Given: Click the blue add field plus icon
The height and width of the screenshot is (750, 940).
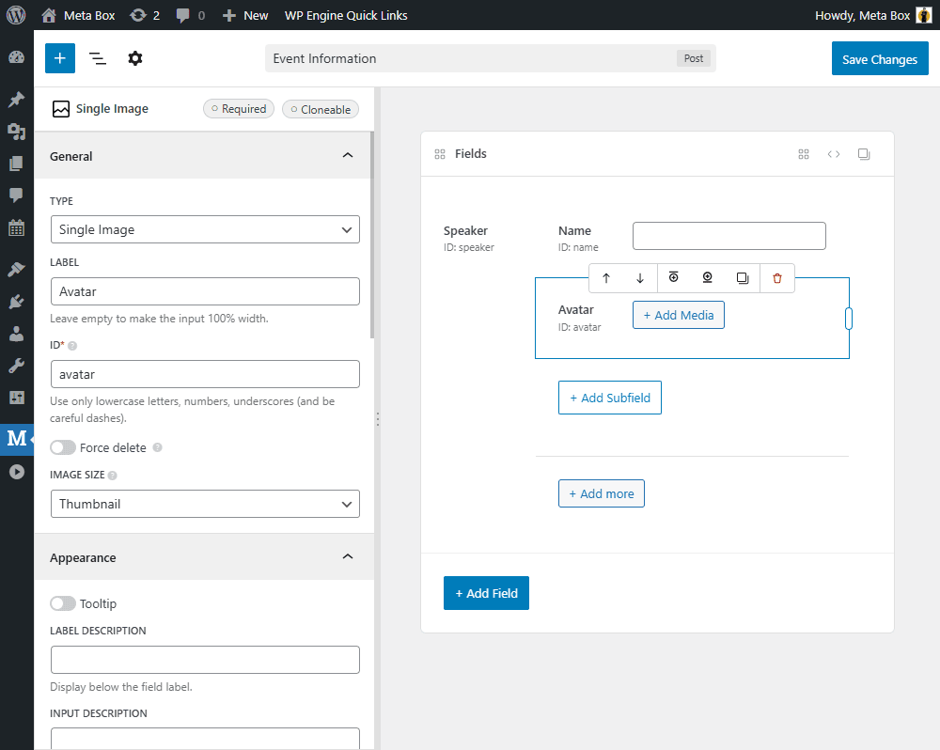Looking at the screenshot, I should pyautogui.click(x=59, y=58).
